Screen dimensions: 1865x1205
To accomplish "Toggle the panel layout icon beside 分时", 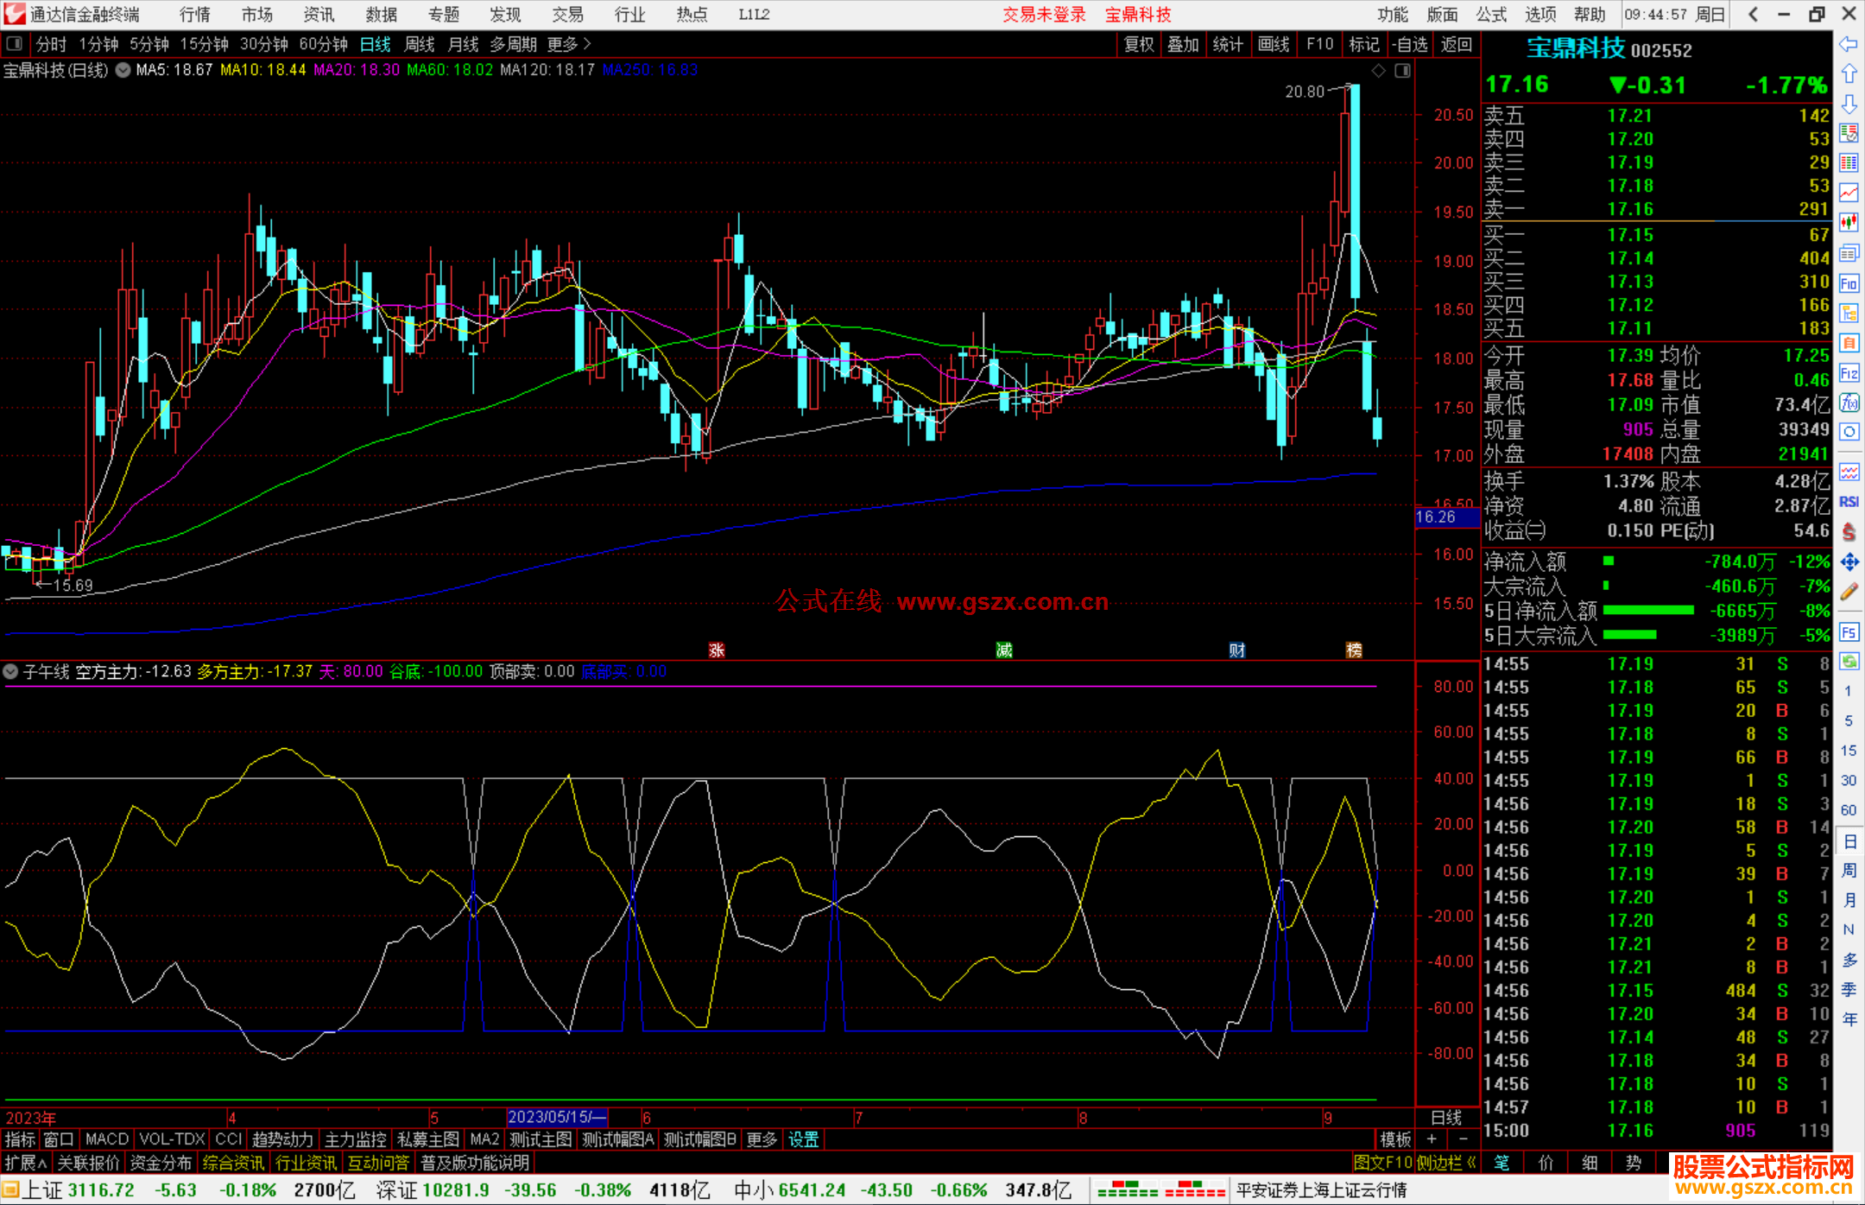I will point(14,44).
